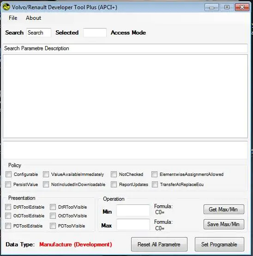Click the Search Parametre Description box
Viewport: 253px width, 256px height.
coord(125,48)
